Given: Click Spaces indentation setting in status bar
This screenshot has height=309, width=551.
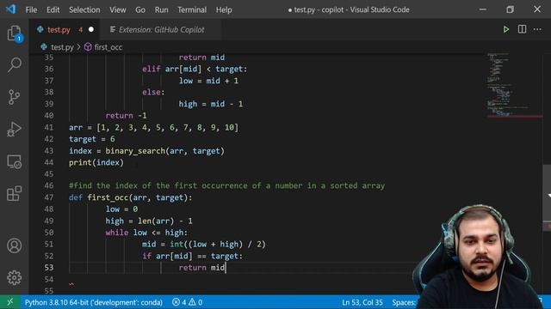Looking at the screenshot, I should pos(404,302).
